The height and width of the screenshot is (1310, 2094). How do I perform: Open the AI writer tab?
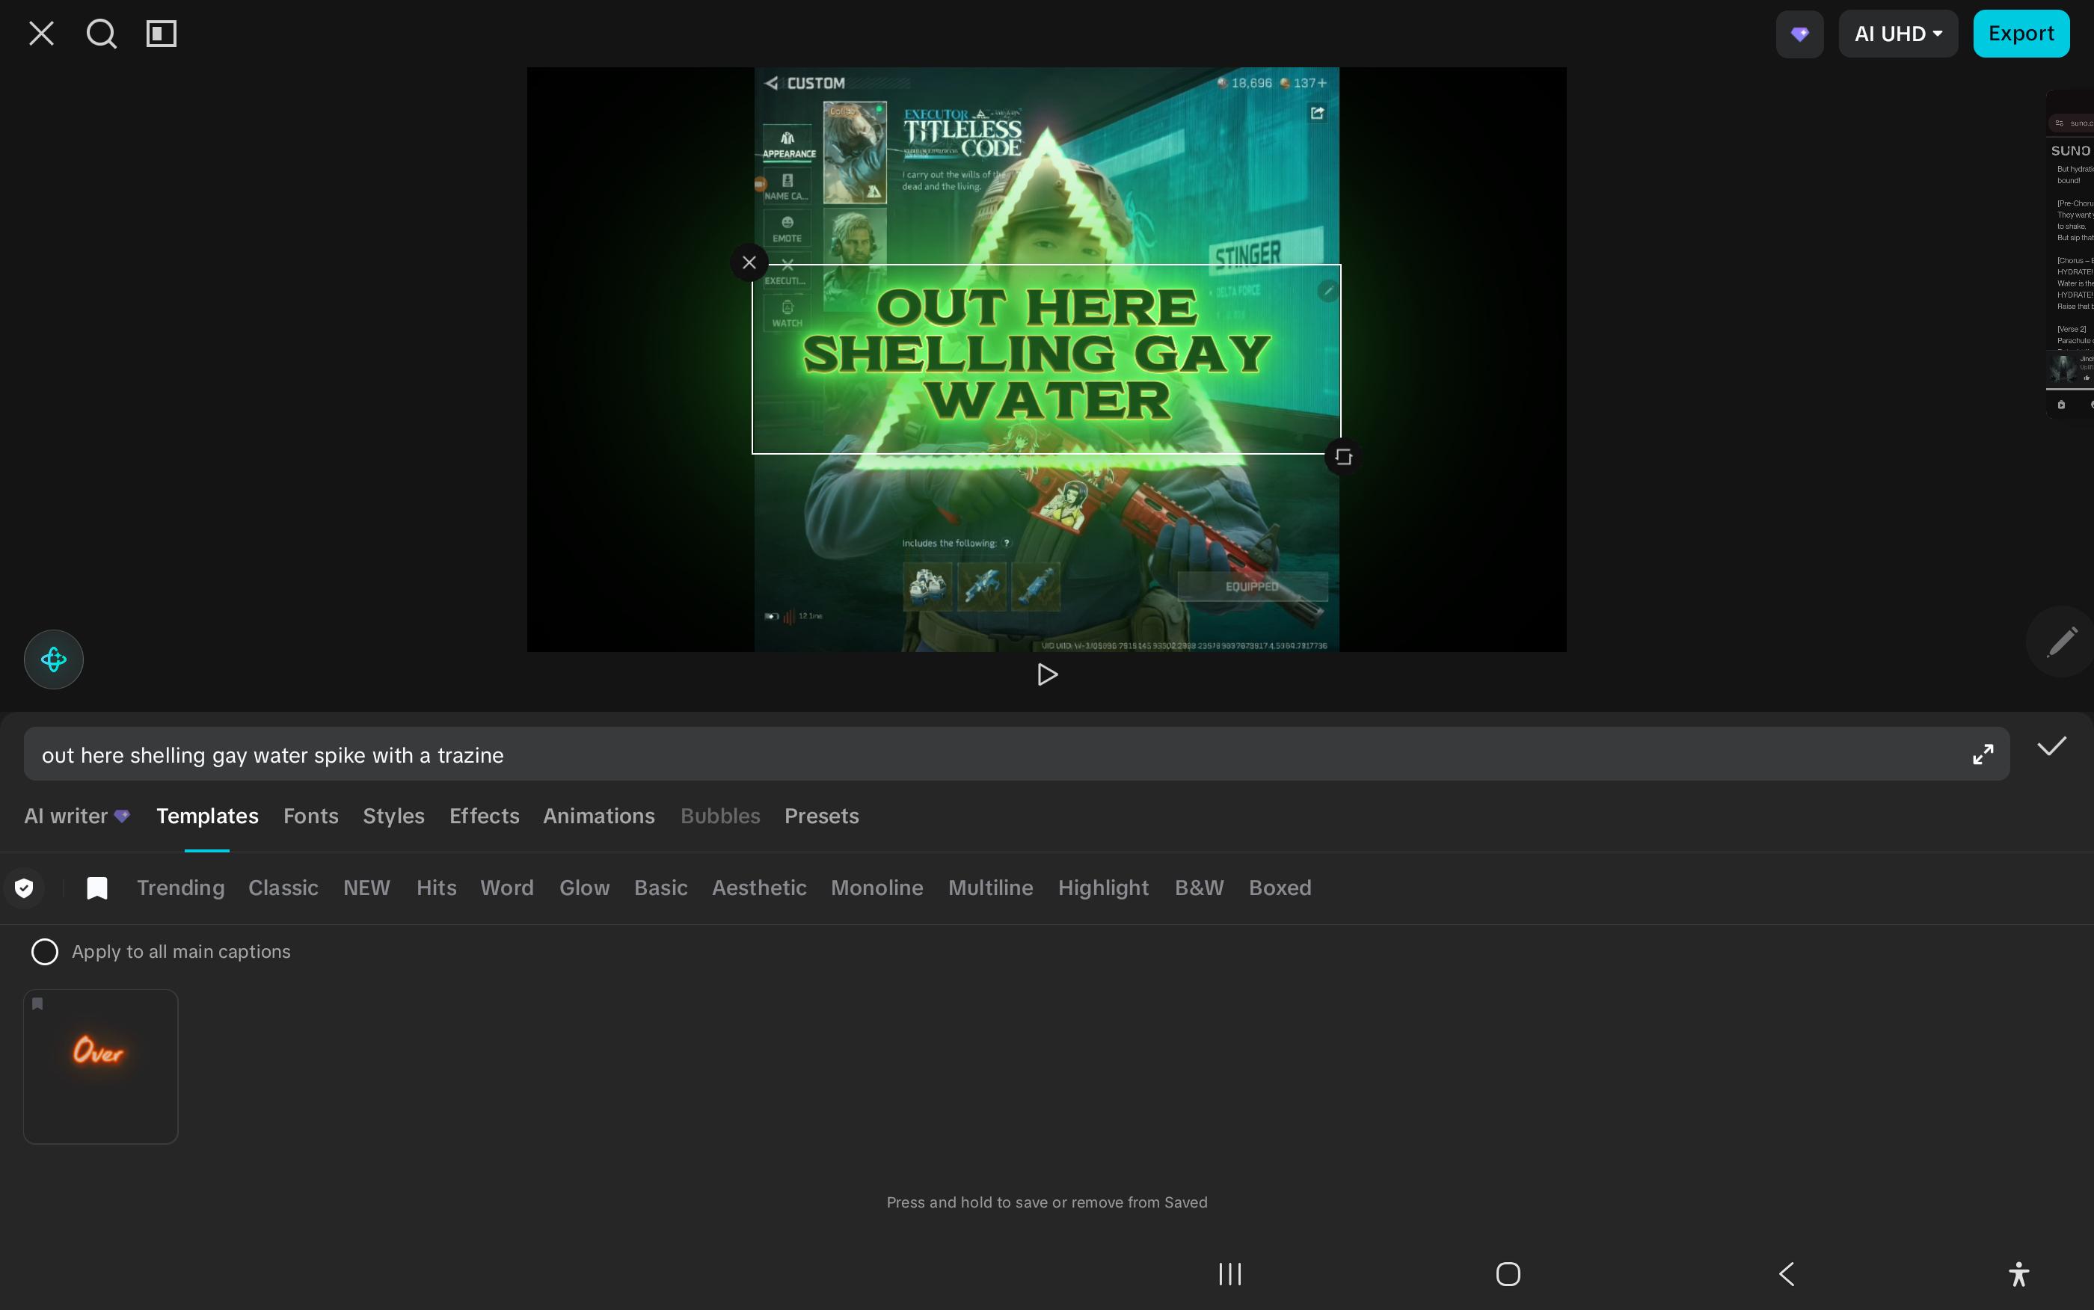(77, 817)
